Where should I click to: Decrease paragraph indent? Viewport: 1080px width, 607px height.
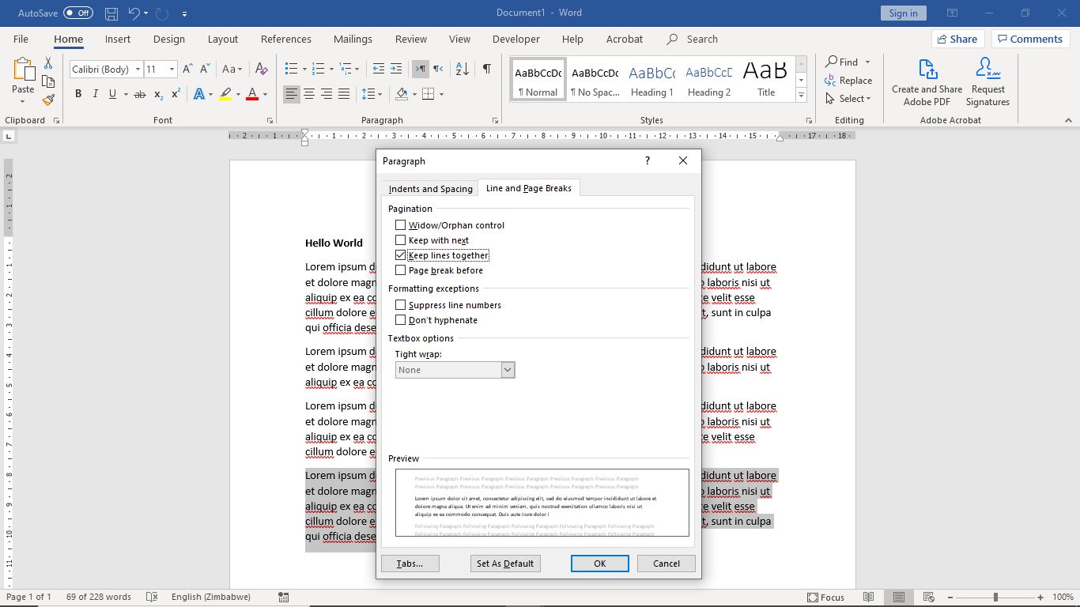coord(379,70)
